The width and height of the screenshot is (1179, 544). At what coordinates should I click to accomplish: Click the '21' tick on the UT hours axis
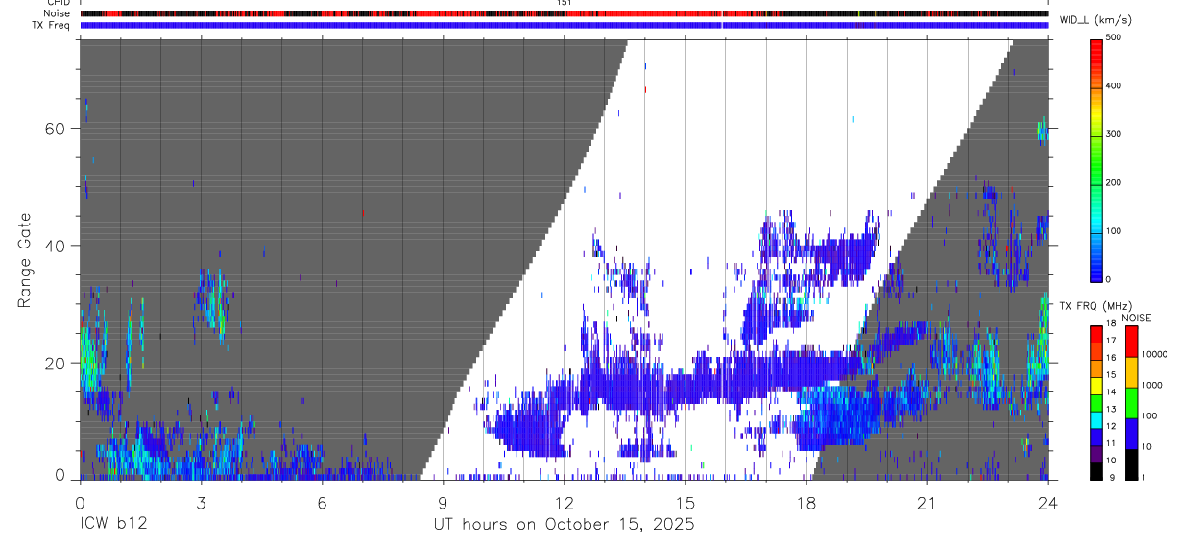click(x=927, y=503)
